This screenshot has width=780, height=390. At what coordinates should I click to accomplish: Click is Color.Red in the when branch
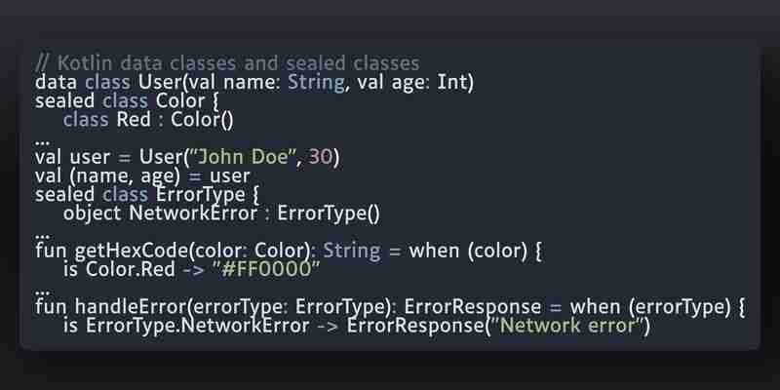click(x=119, y=270)
